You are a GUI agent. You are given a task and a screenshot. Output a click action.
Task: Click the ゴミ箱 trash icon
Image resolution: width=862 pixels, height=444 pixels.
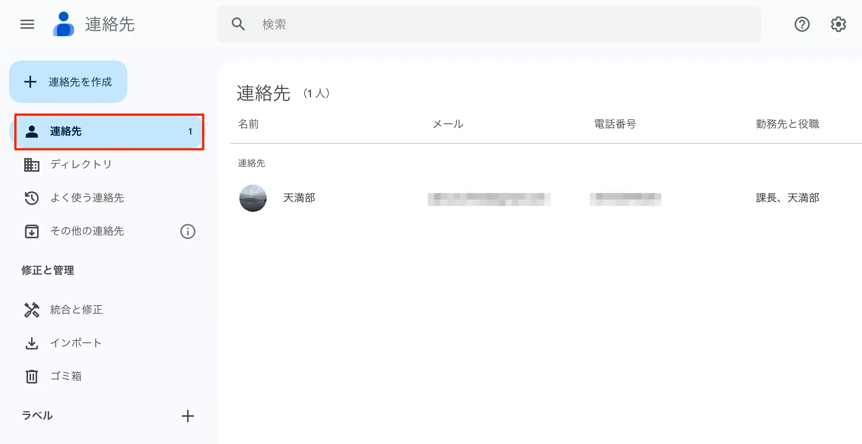32,376
